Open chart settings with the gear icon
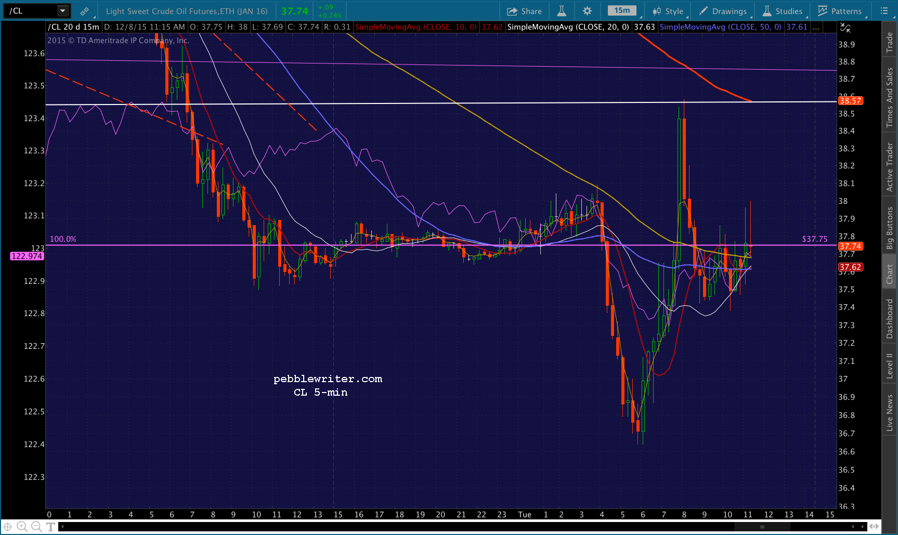 587,11
